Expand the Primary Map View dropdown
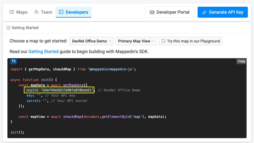The width and height of the screenshot is (254, 143). pos(136,41)
